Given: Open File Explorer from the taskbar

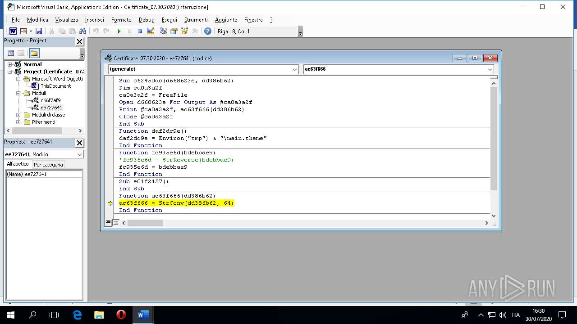Looking at the screenshot, I should (99, 315).
